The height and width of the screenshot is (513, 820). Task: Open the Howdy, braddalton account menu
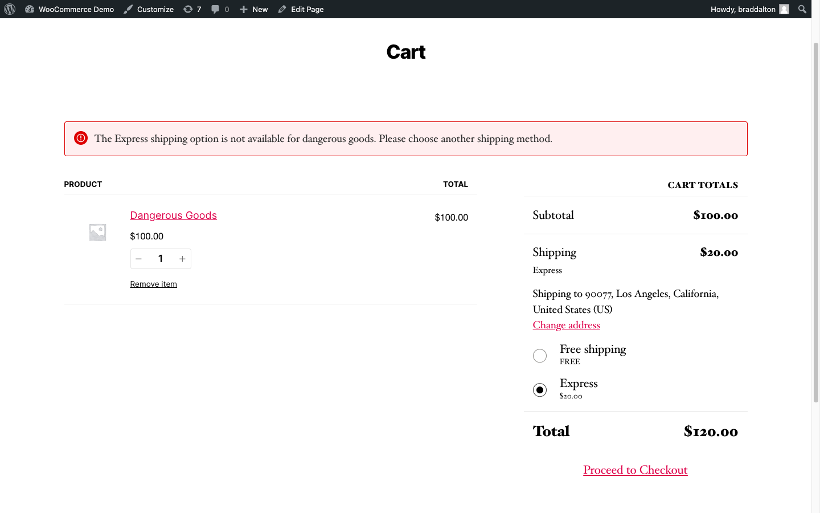[743, 9]
